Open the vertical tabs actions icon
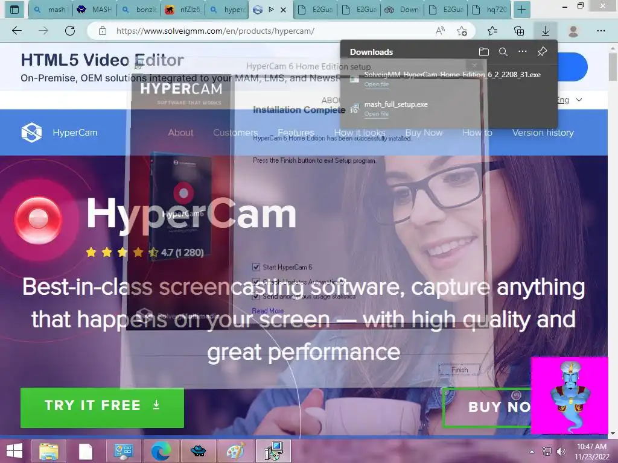This screenshot has height=463, width=618. tap(14, 10)
